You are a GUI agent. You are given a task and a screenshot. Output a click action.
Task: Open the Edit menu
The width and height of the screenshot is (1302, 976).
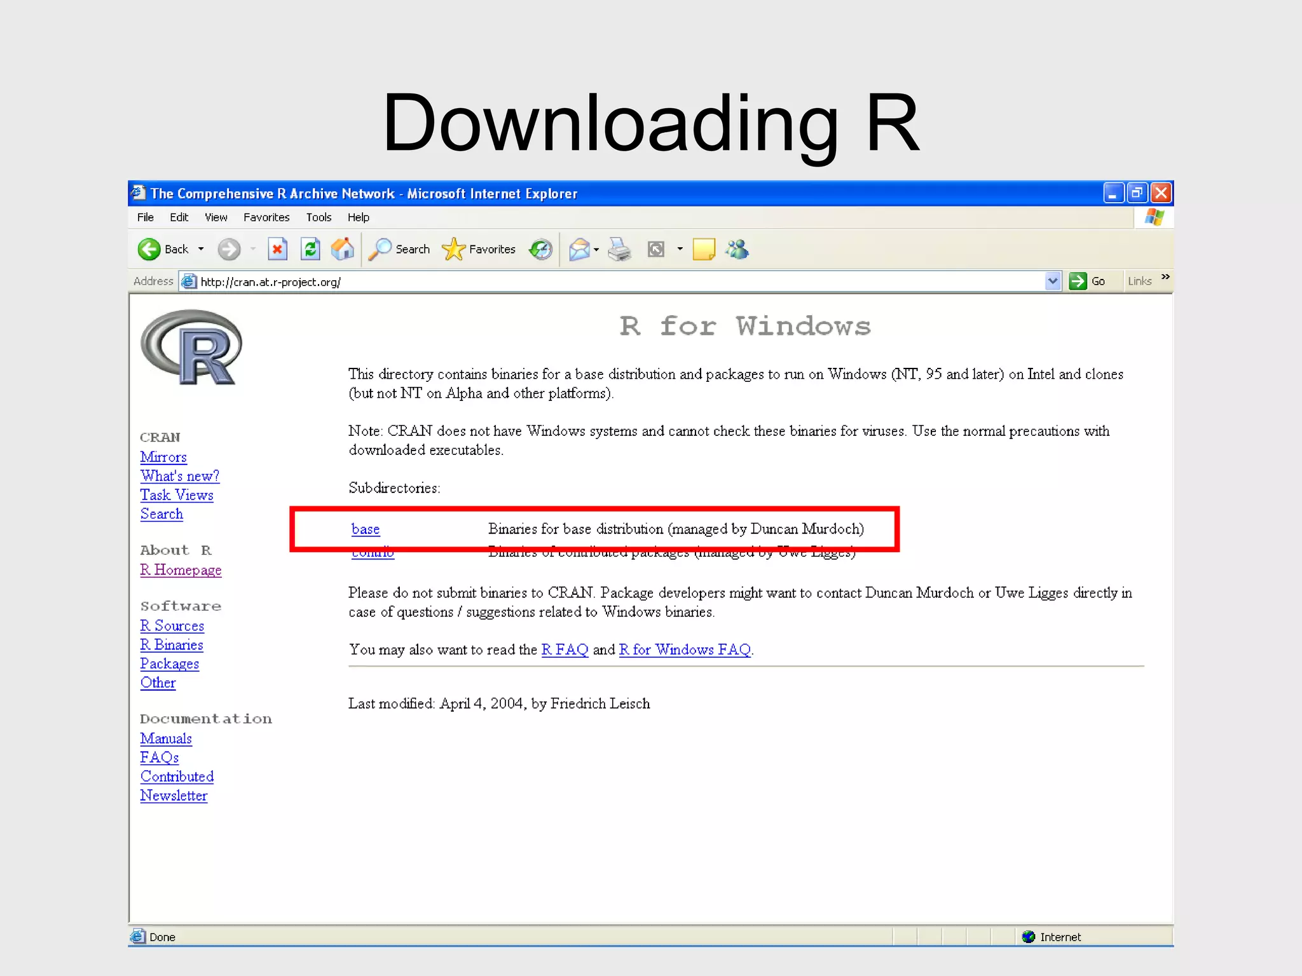point(179,217)
